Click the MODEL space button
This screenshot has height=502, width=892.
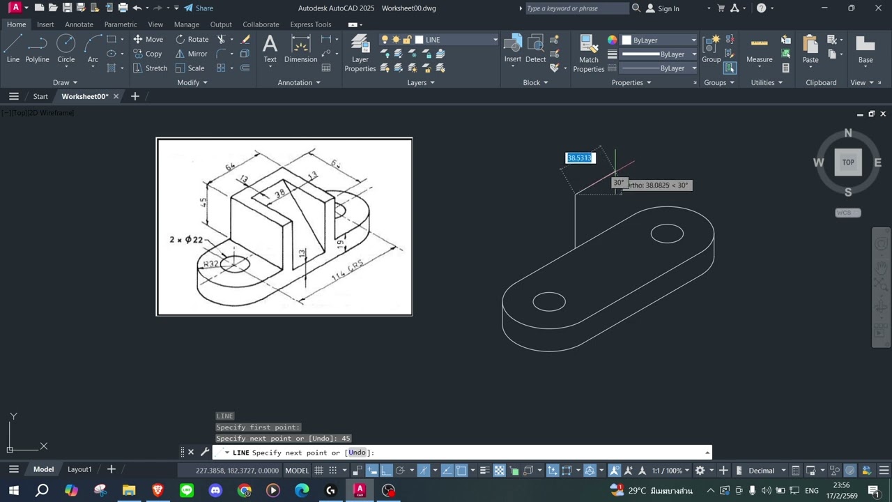click(297, 471)
